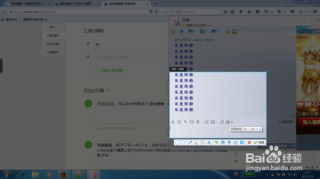Open the 查看照片弹出框 V2 bookmark
The width and height of the screenshot is (320, 179).
(x=33, y=19)
